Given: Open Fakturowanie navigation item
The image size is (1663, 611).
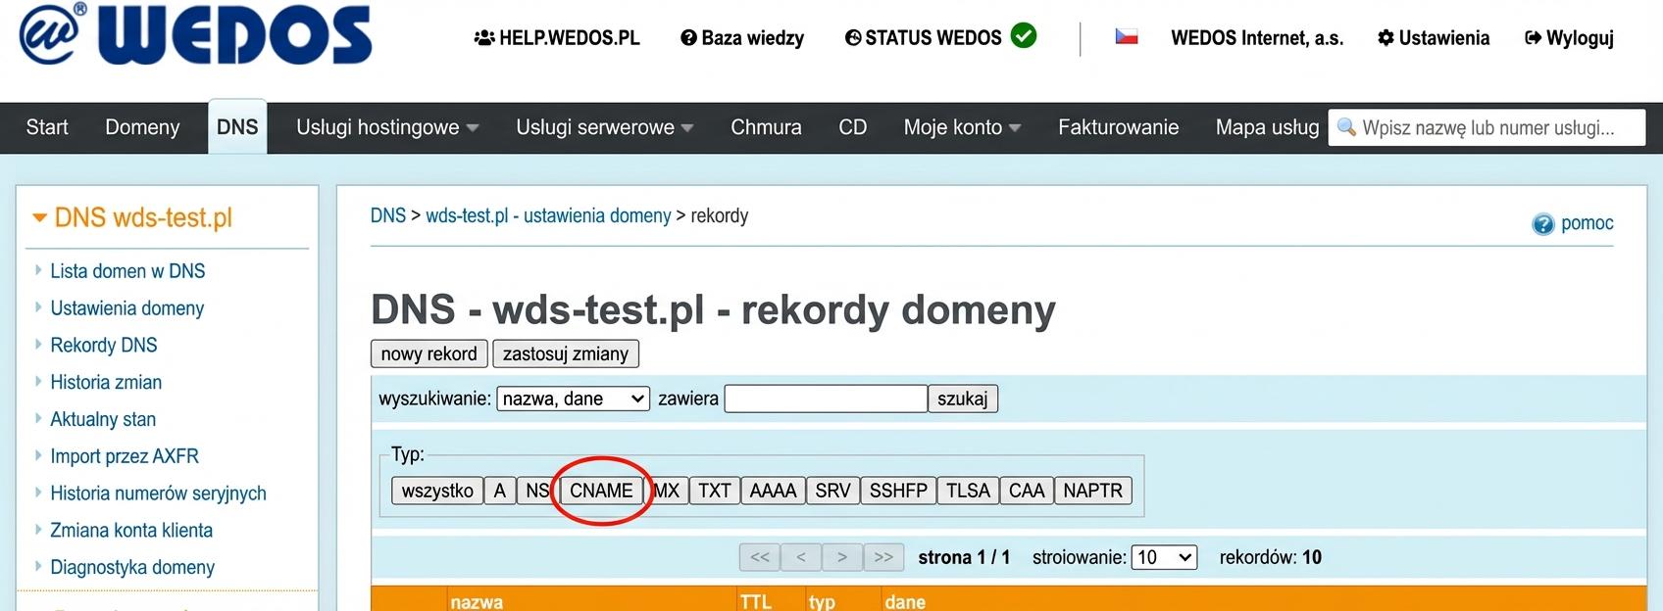Looking at the screenshot, I should [1118, 127].
